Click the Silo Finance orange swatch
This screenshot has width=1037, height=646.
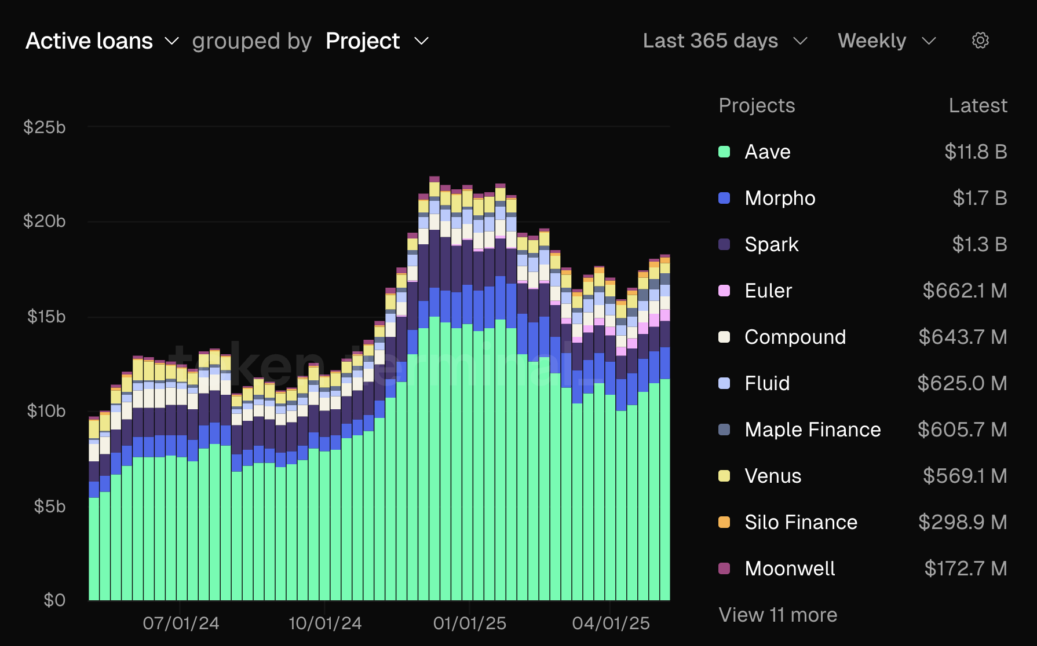[x=724, y=522]
